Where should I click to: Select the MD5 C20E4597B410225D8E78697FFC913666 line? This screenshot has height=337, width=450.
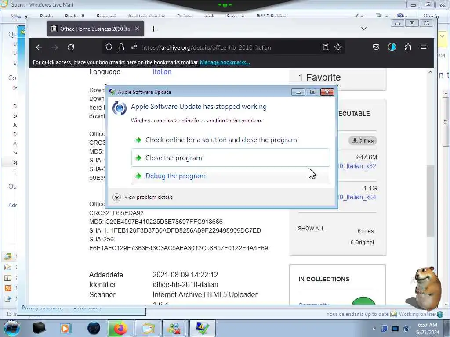tap(156, 222)
